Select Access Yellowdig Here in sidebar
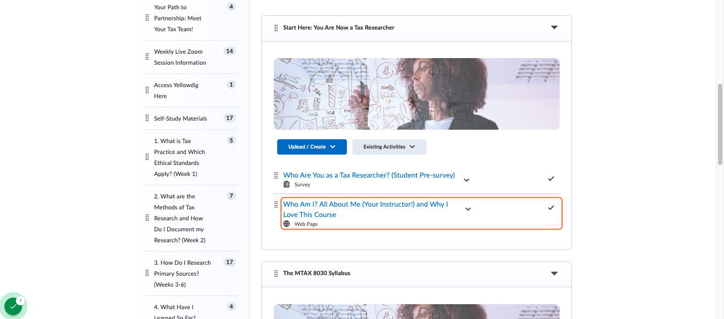The image size is (724, 319). pos(176,90)
